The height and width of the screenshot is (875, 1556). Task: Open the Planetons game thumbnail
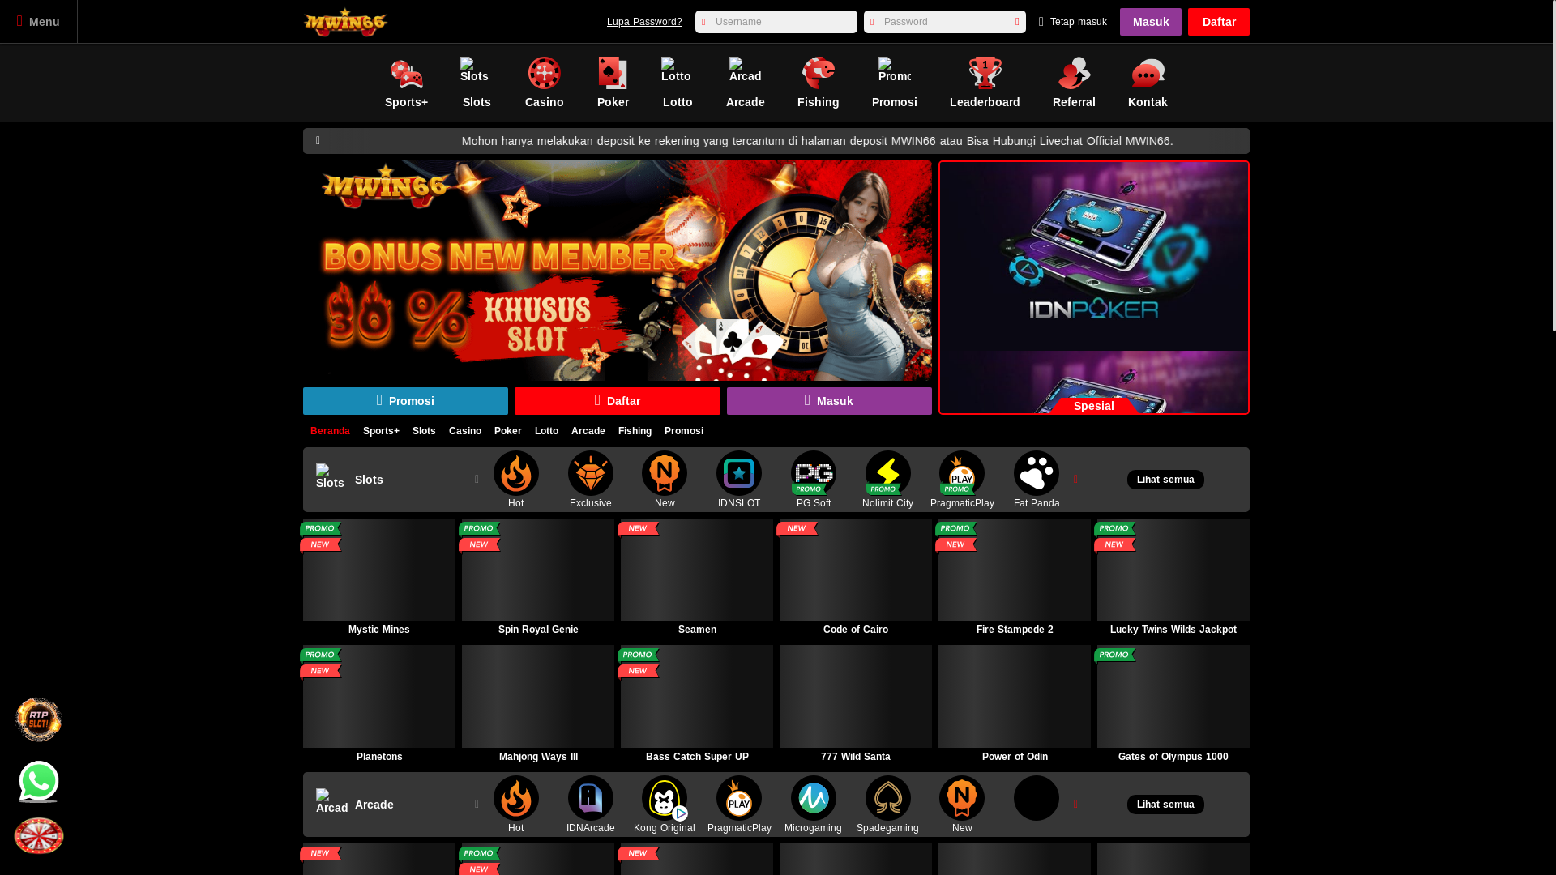[x=379, y=696]
